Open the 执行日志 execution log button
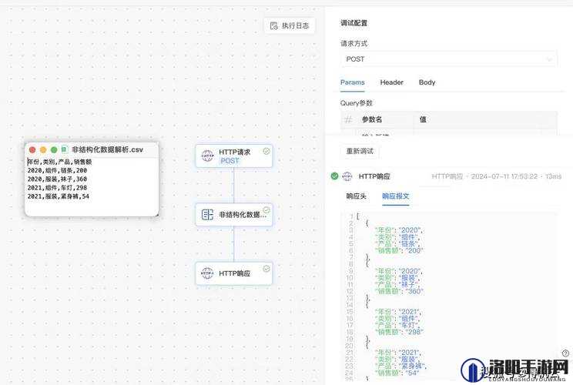The height and width of the screenshot is (385, 573). [290, 25]
